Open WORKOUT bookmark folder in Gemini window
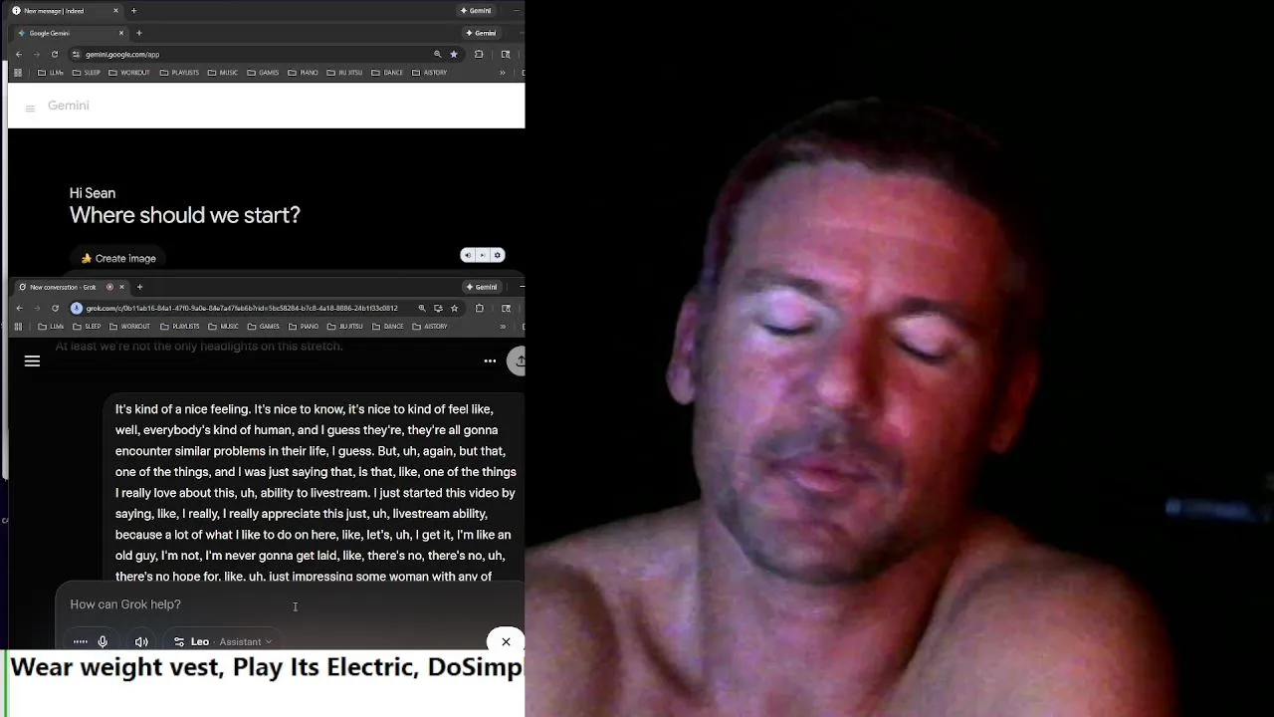This screenshot has width=1274, height=717. coord(129,73)
